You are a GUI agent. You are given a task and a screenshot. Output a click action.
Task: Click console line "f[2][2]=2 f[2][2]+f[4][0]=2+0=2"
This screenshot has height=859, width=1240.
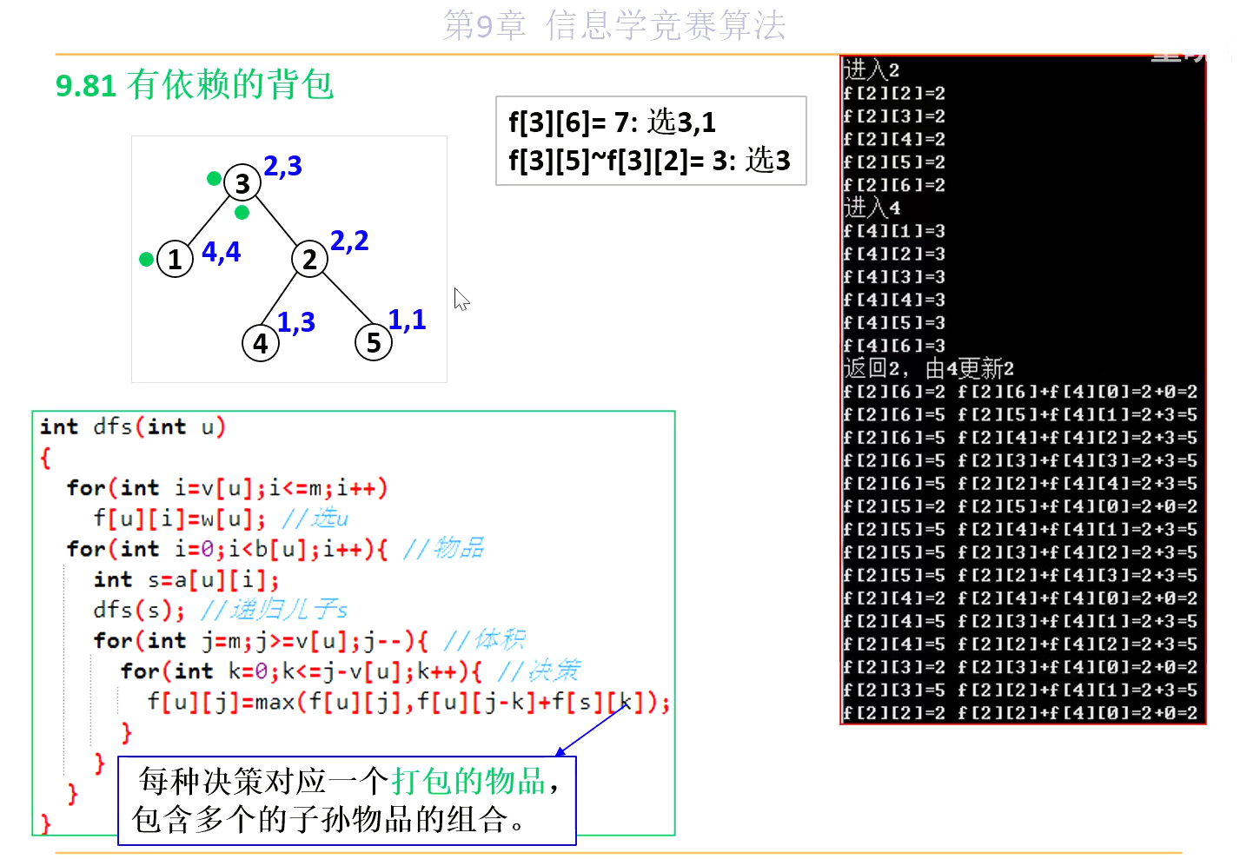1020,713
